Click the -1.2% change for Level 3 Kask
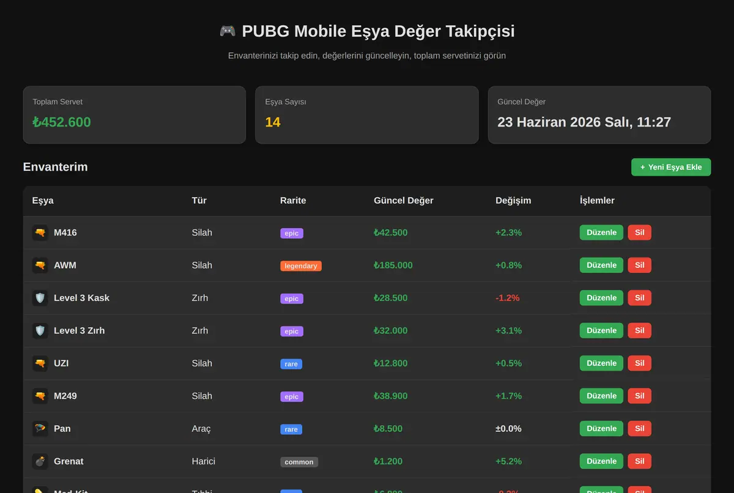The image size is (734, 493). click(508, 298)
